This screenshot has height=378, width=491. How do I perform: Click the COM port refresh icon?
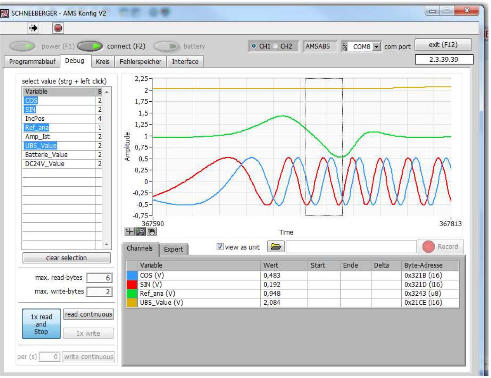[x=345, y=47]
